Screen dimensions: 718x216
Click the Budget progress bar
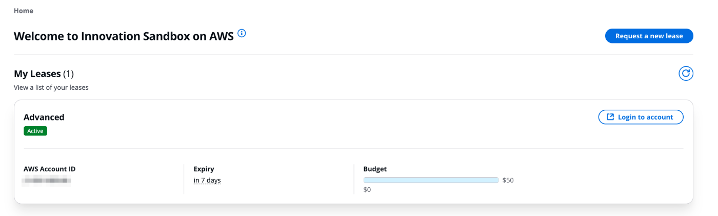pyautogui.click(x=431, y=180)
